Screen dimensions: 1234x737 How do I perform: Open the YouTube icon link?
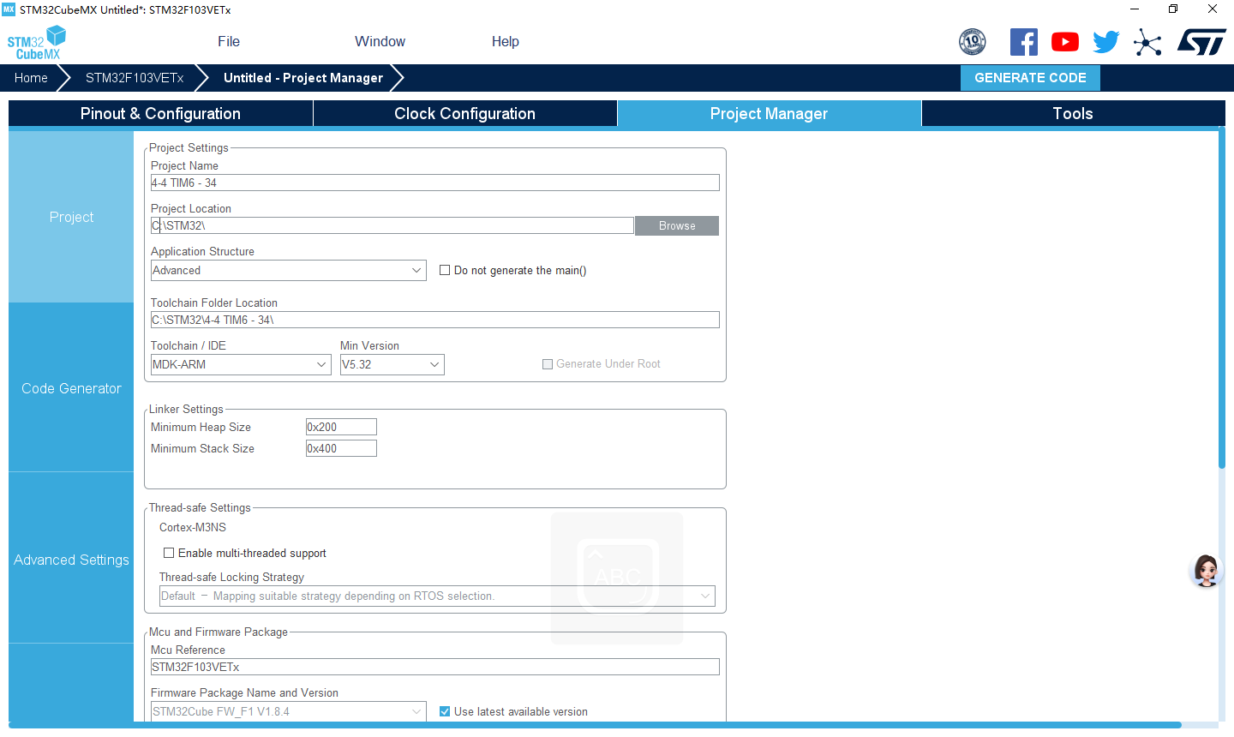click(1064, 42)
